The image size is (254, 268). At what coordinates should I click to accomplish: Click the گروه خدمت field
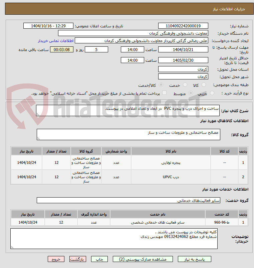point(129,200)
